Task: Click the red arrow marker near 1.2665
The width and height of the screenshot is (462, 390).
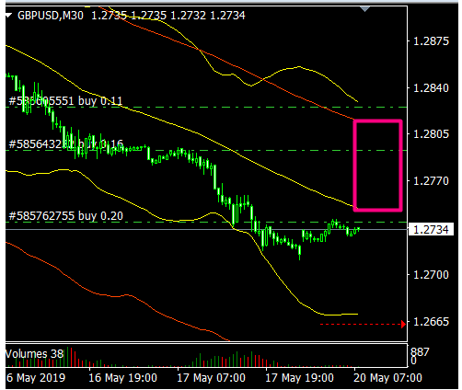Action: [403, 324]
